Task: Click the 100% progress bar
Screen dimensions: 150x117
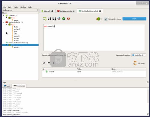Action: coord(134,19)
